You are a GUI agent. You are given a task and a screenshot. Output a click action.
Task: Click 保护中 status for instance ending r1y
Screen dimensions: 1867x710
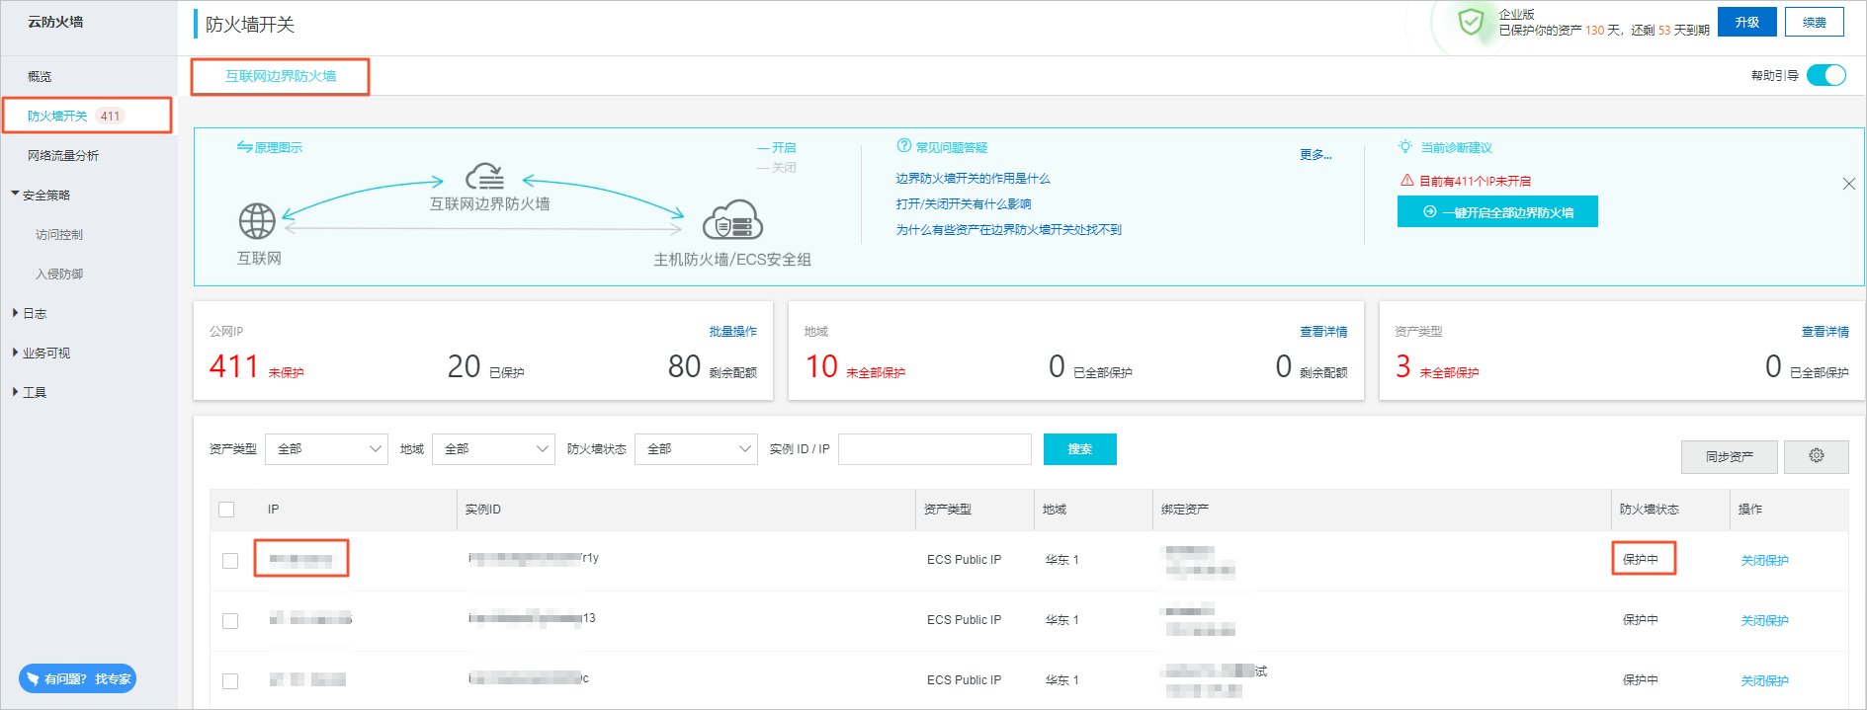[1641, 559]
